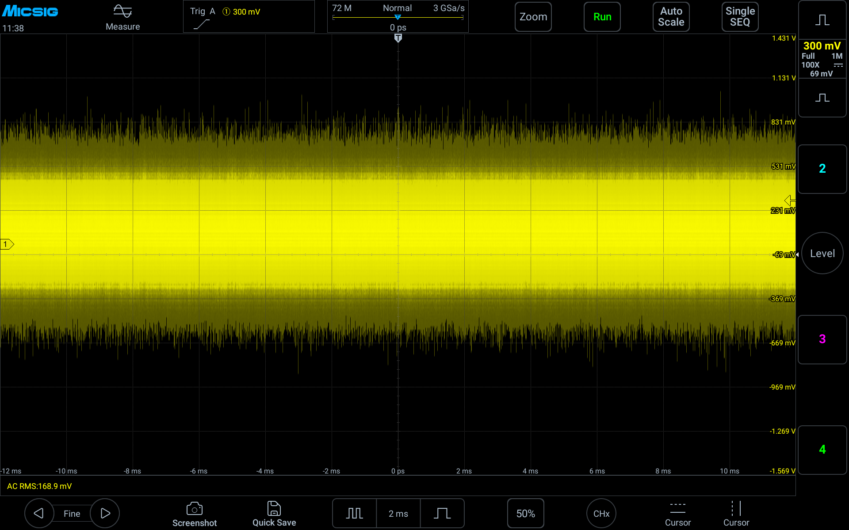
Task: Open the CHx channel selector
Action: [x=601, y=513]
